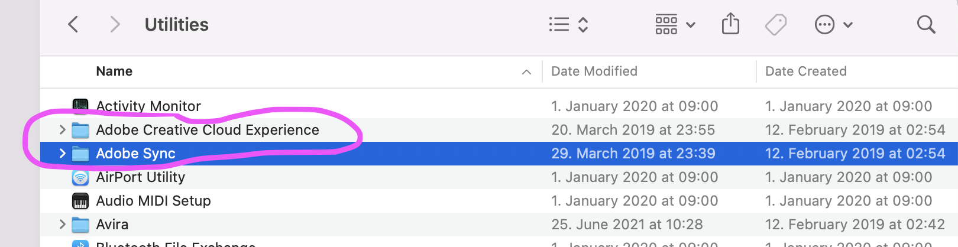
Task: Sort by Date Modified column
Action: pyautogui.click(x=594, y=71)
